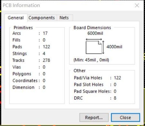The image size is (145, 126).
Task: Select the General tab
Action: pyautogui.click(x=16, y=18)
